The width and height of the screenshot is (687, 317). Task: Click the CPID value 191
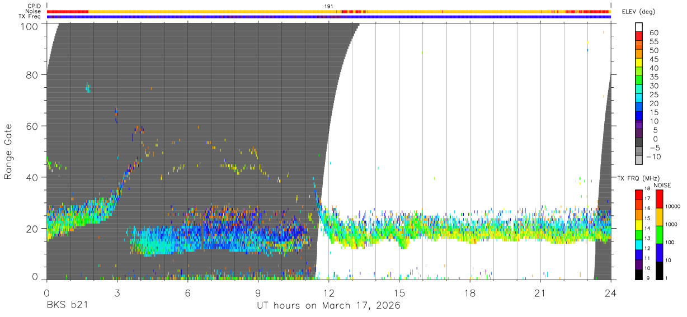click(x=328, y=6)
